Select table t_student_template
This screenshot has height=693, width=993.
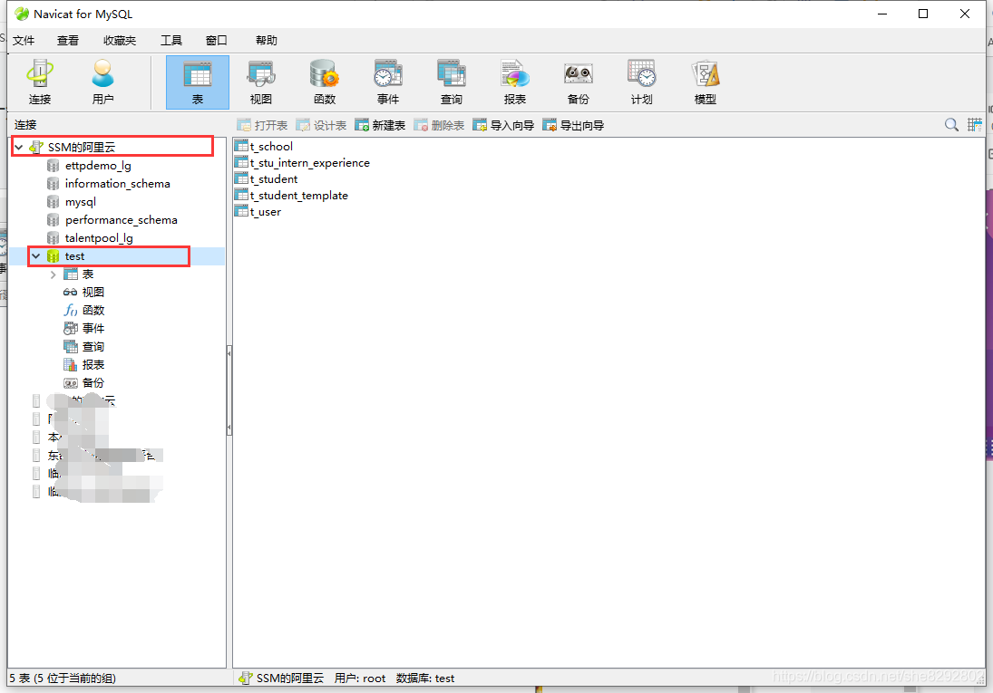pyautogui.click(x=299, y=196)
